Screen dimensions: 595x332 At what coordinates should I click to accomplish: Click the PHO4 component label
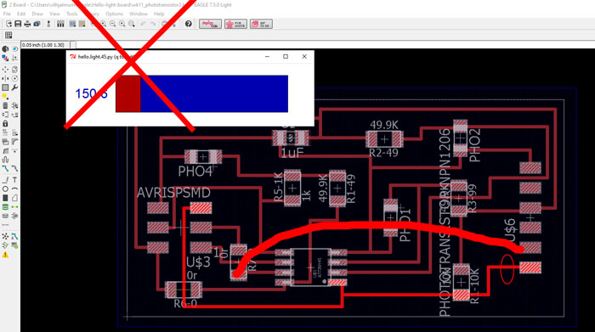click(195, 172)
